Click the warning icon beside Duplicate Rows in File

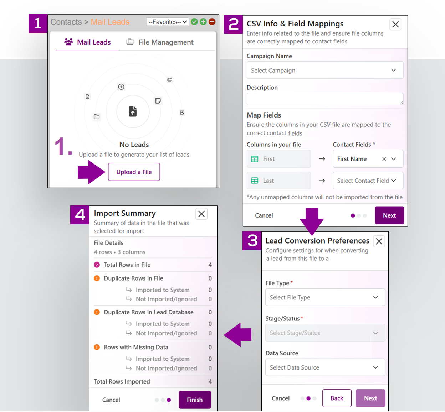point(97,278)
